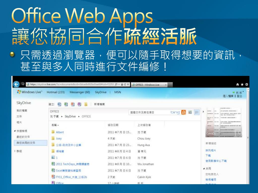
Task: Click the refresh icon in address bar
Action: pyautogui.click(x=125, y=84)
